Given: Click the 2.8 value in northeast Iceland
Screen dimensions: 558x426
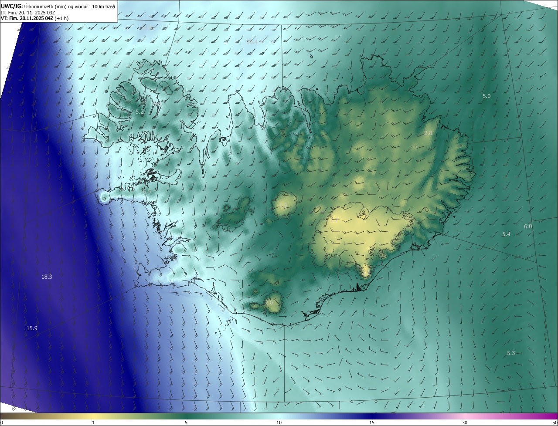Looking at the screenshot, I should [428, 133].
